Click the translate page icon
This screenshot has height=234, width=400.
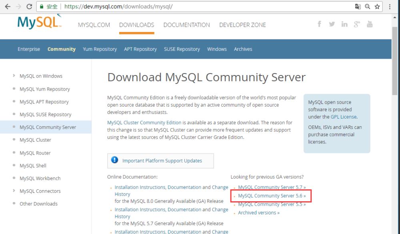[x=358, y=7]
